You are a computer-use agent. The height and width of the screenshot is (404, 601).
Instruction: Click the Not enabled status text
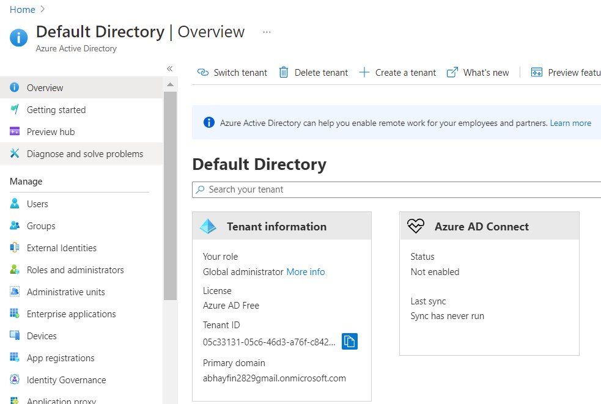point(435,272)
